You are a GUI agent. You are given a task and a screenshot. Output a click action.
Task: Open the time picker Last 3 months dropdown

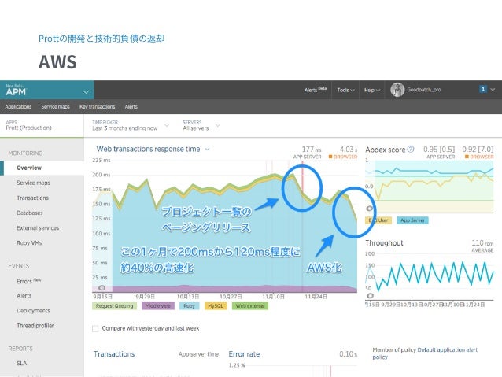[131, 126]
